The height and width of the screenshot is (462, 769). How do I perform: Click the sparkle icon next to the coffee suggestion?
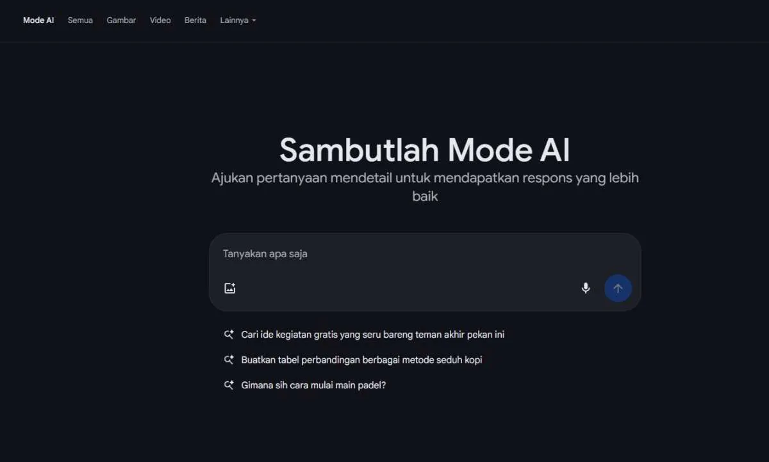pos(228,359)
